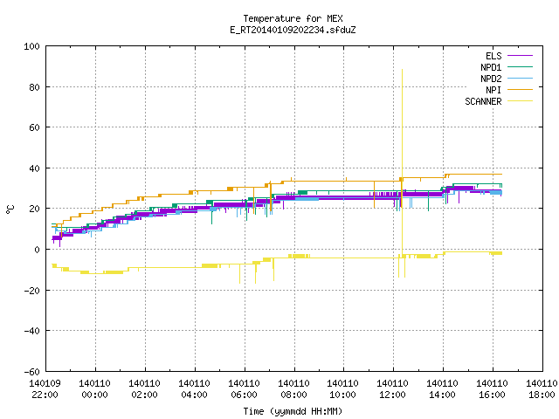Viewport: 559px width, 419px height.
Task: Click the y-axis label -60
Action: point(31,372)
